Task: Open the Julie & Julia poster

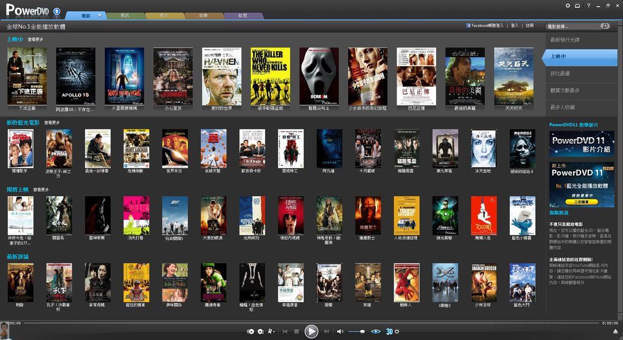Action: 175,283
